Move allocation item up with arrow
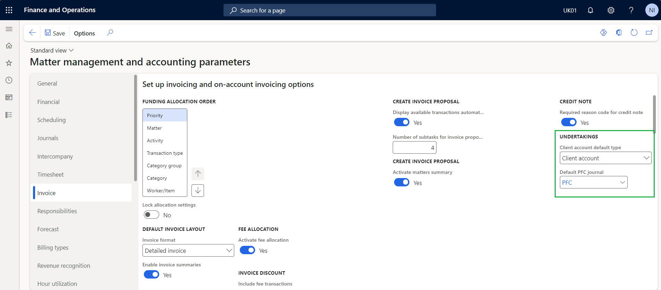661x290 pixels. point(198,174)
